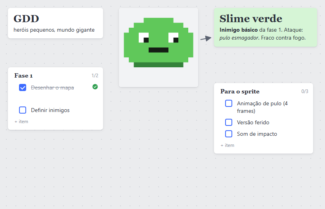Click the Fase 1 list title

tap(23, 76)
